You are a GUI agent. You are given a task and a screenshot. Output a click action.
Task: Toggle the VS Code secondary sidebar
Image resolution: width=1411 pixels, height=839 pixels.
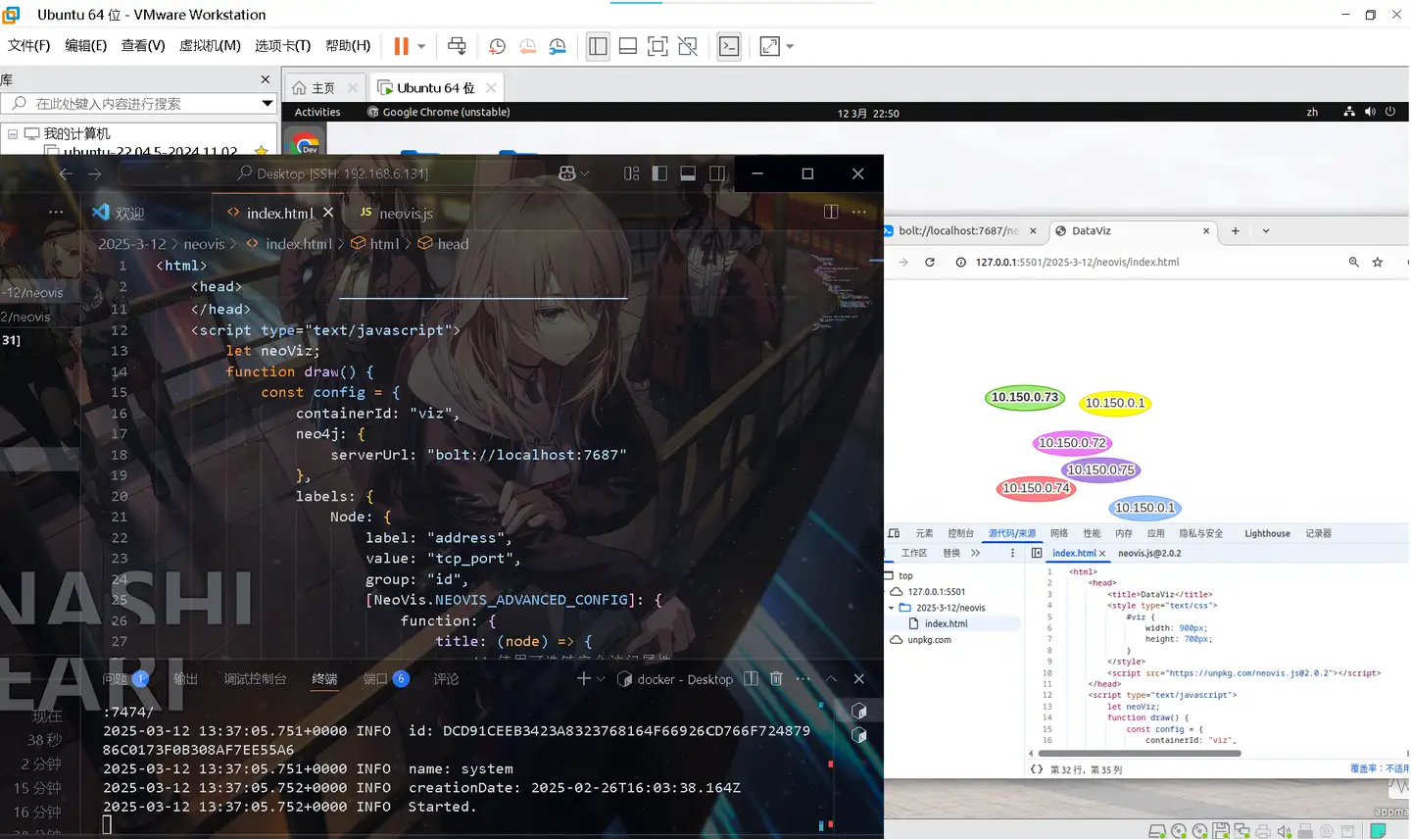click(717, 173)
